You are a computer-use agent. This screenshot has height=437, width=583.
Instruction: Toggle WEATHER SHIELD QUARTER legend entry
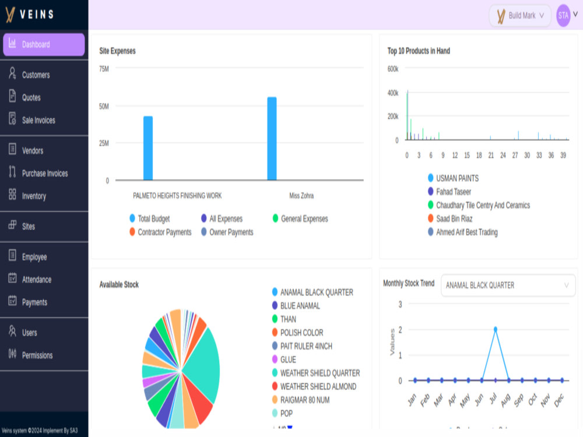[315, 373]
